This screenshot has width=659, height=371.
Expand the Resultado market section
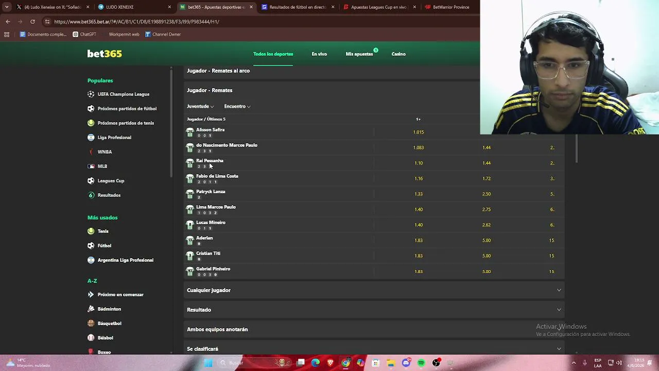click(x=374, y=310)
